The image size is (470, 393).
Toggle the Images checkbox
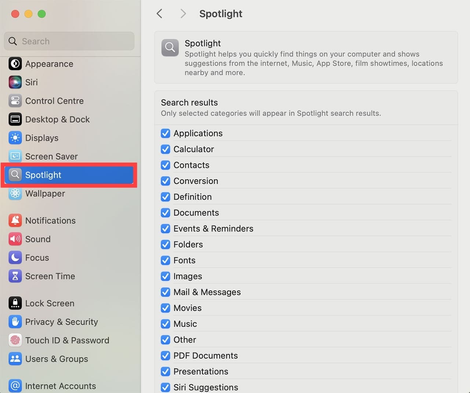click(x=166, y=276)
